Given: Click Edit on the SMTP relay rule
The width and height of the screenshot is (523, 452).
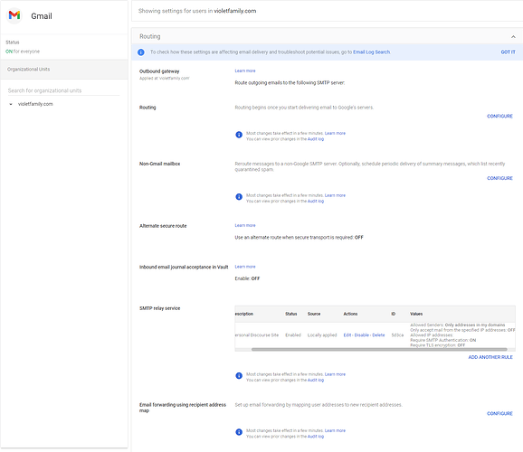Looking at the screenshot, I should point(347,335).
